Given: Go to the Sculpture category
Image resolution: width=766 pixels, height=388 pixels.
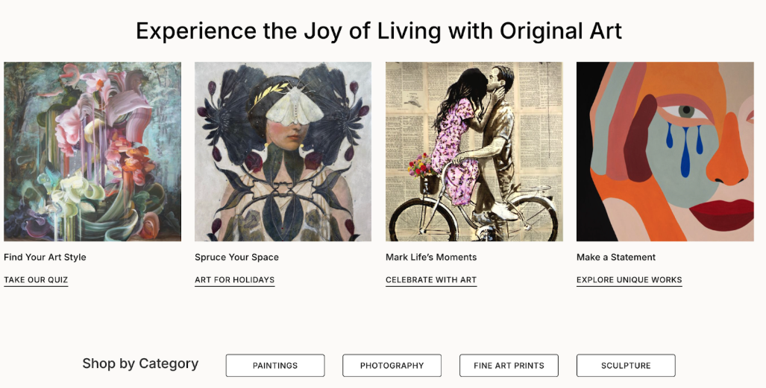Looking at the screenshot, I should tap(626, 366).
